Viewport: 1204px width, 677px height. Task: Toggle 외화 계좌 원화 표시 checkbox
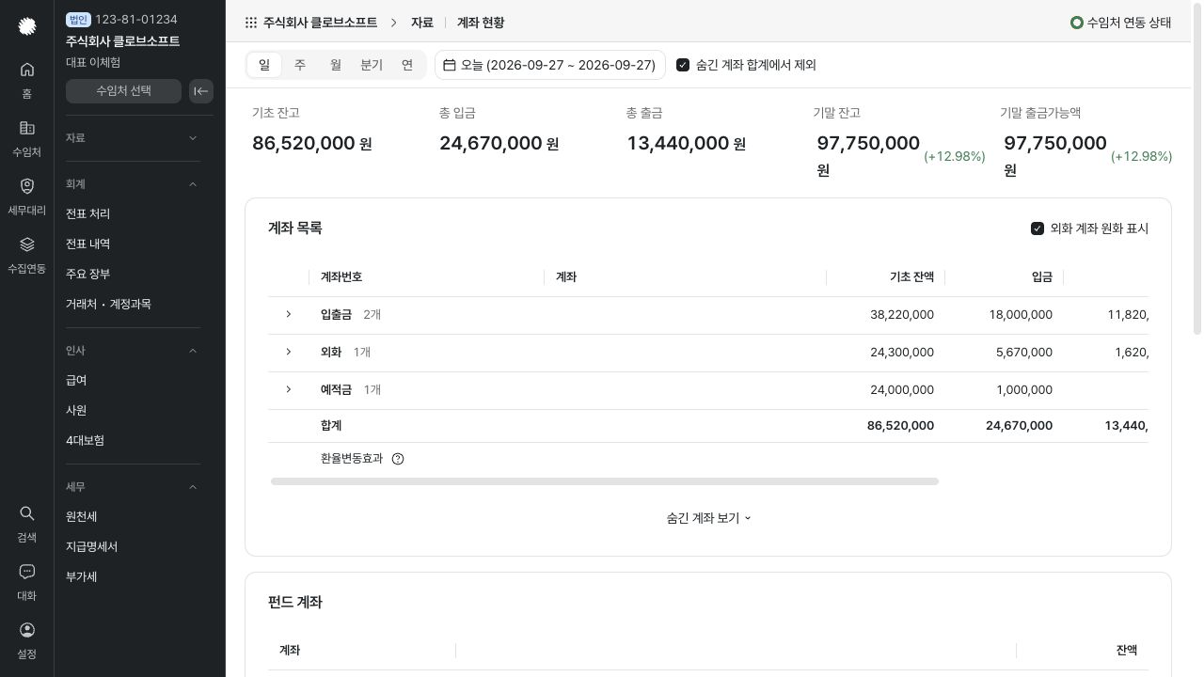[x=1038, y=228]
